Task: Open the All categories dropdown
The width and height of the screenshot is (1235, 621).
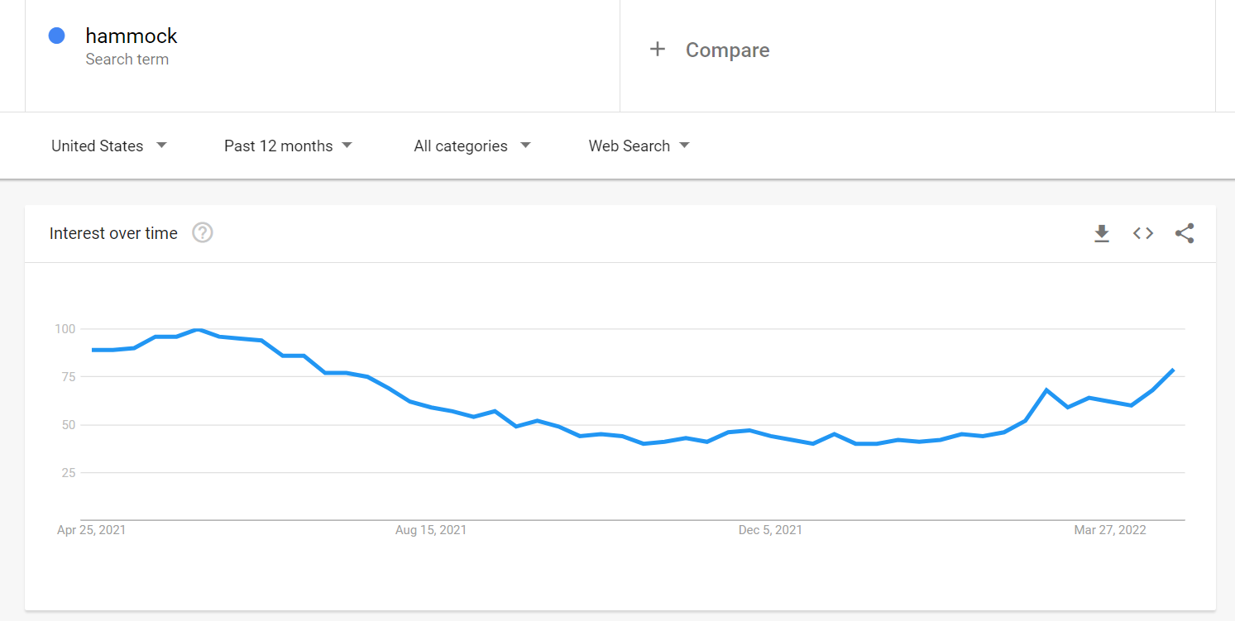Action: point(472,146)
